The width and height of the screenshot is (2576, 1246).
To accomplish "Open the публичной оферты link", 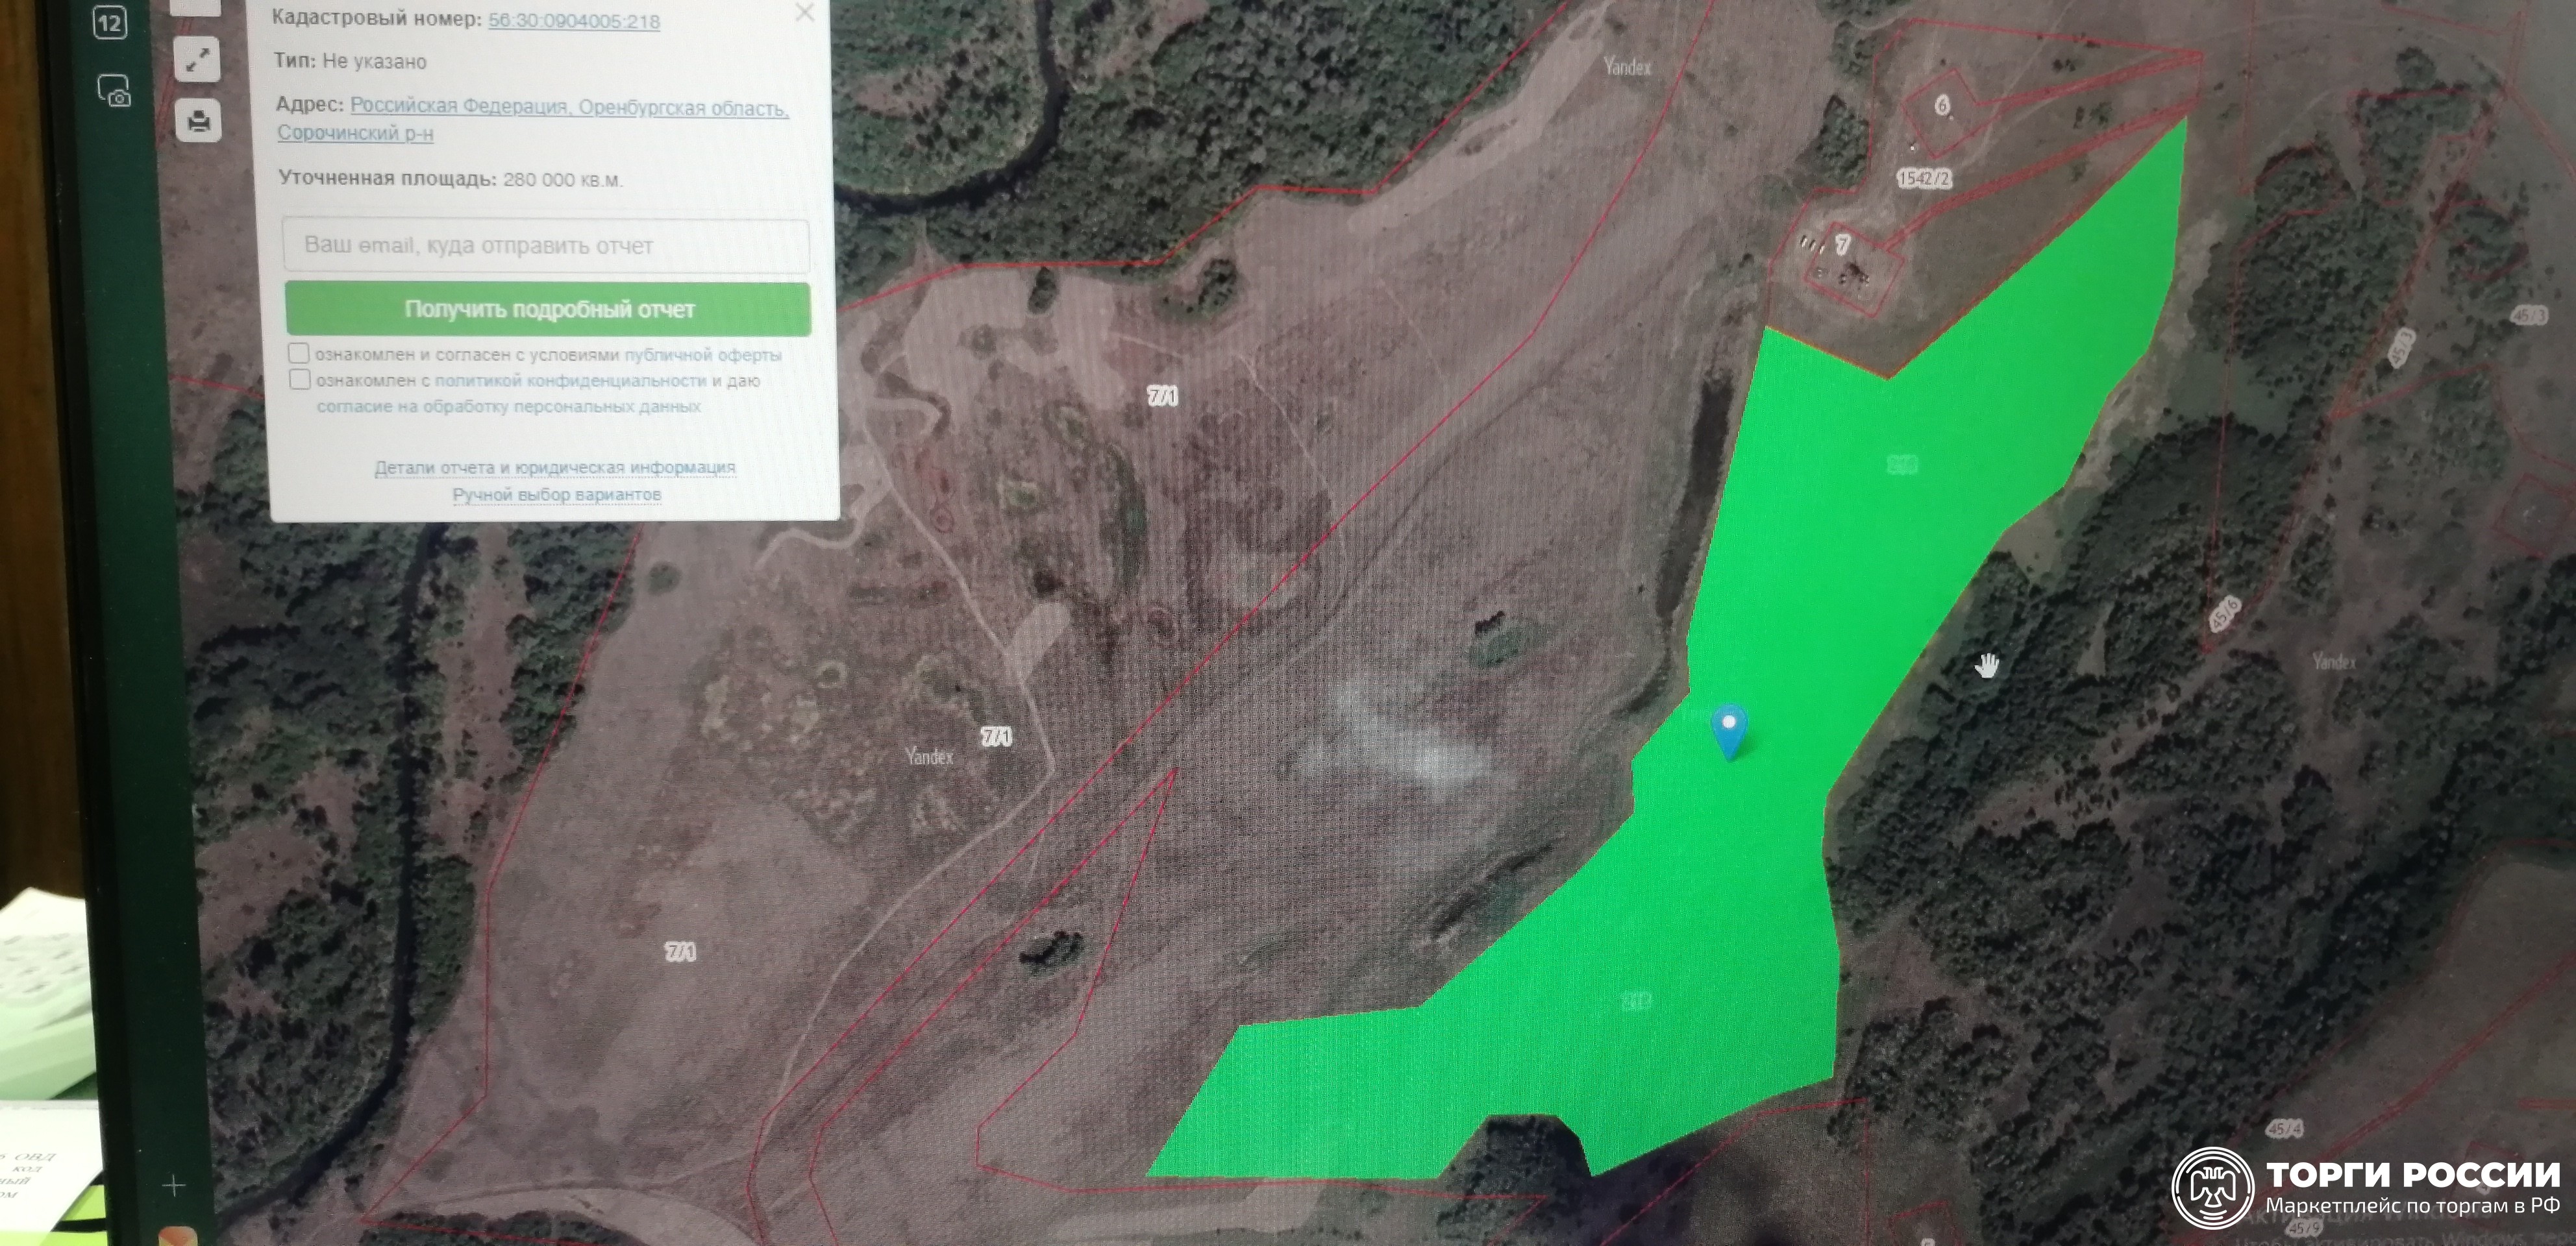I will [703, 355].
